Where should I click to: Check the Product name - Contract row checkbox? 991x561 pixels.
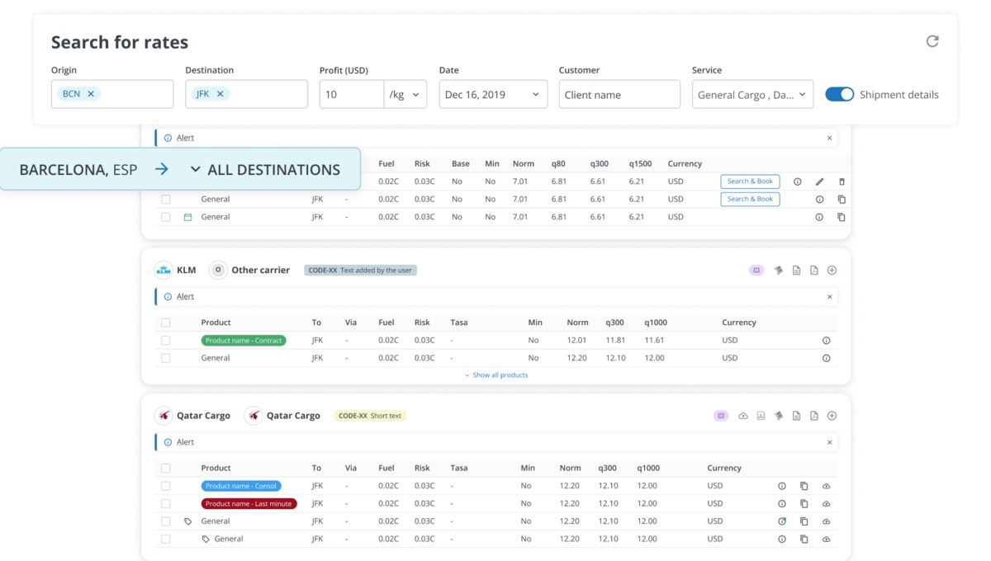tap(166, 341)
